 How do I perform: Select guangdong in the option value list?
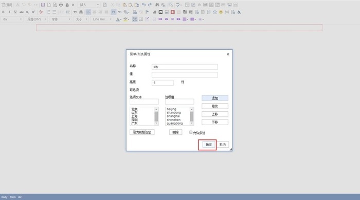pos(175,124)
